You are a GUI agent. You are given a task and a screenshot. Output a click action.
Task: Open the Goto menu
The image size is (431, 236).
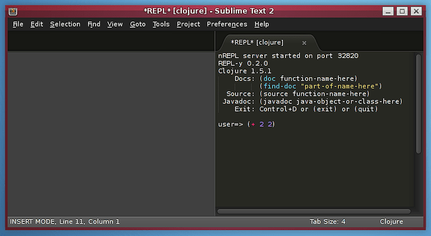pyautogui.click(x=137, y=24)
